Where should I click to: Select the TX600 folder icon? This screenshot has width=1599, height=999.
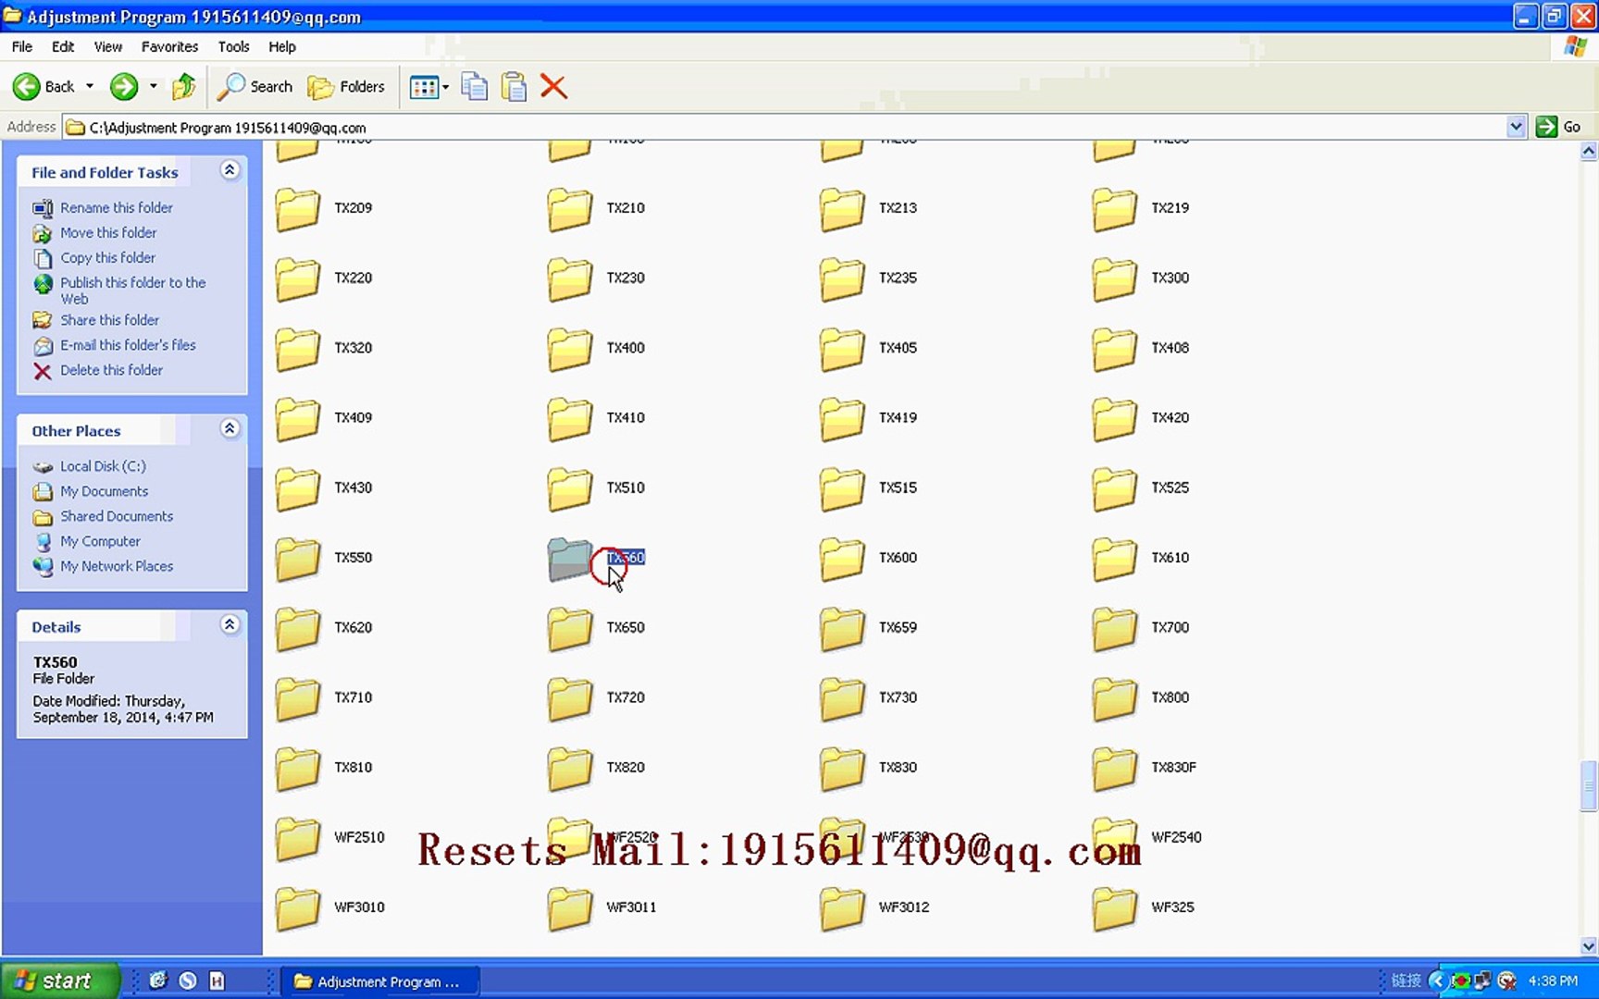point(842,559)
